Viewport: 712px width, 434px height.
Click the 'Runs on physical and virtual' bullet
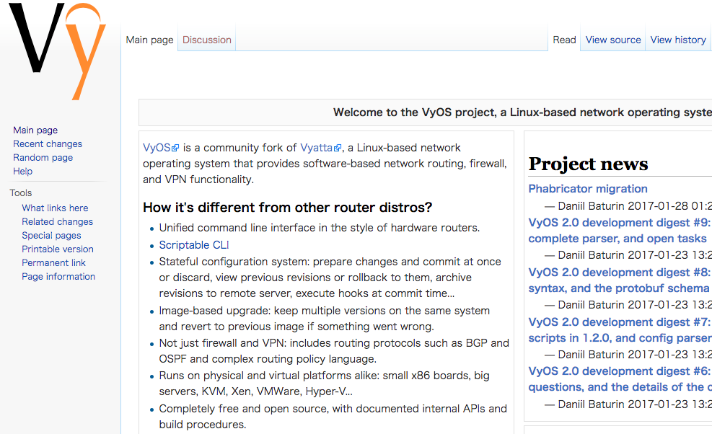(x=324, y=384)
